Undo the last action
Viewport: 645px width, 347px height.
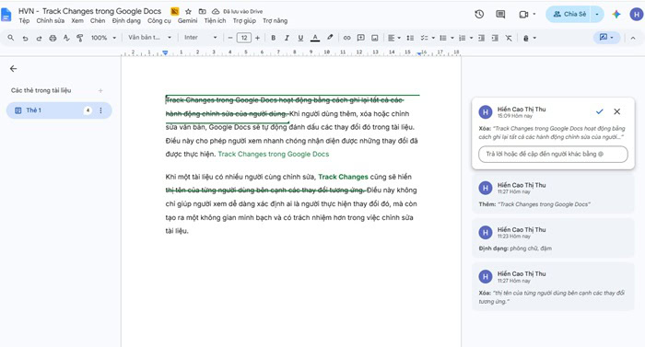[x=25, y=38]
